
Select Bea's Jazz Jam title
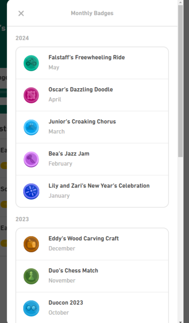click(69, 154)
